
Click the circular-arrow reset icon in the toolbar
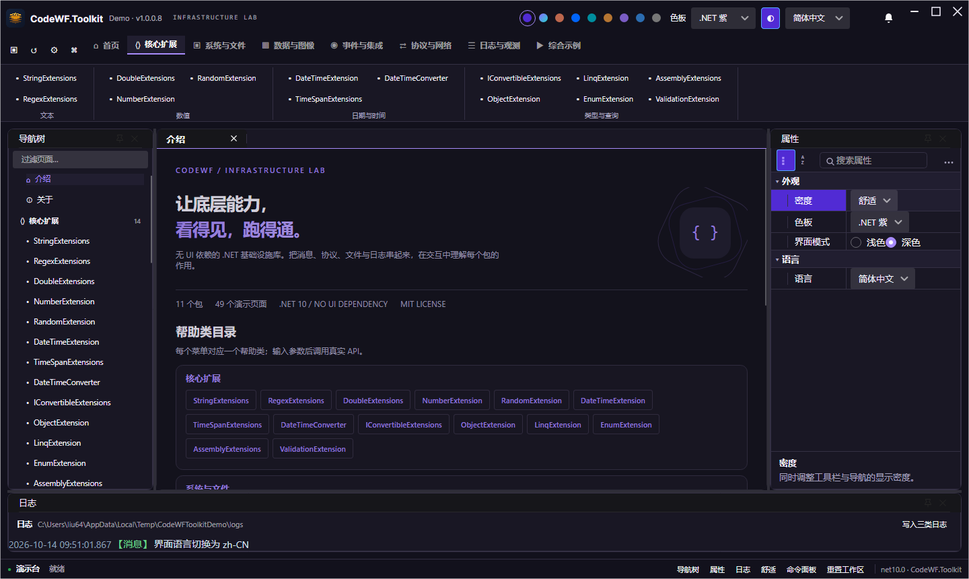click(34, 50)
